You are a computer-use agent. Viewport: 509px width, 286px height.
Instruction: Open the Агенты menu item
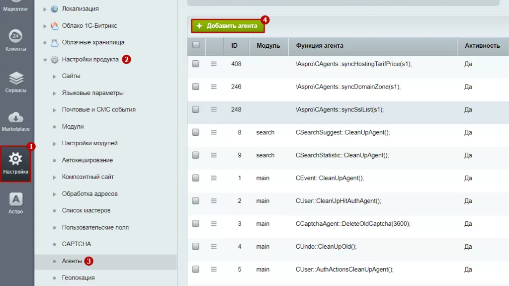click(72, 261)
